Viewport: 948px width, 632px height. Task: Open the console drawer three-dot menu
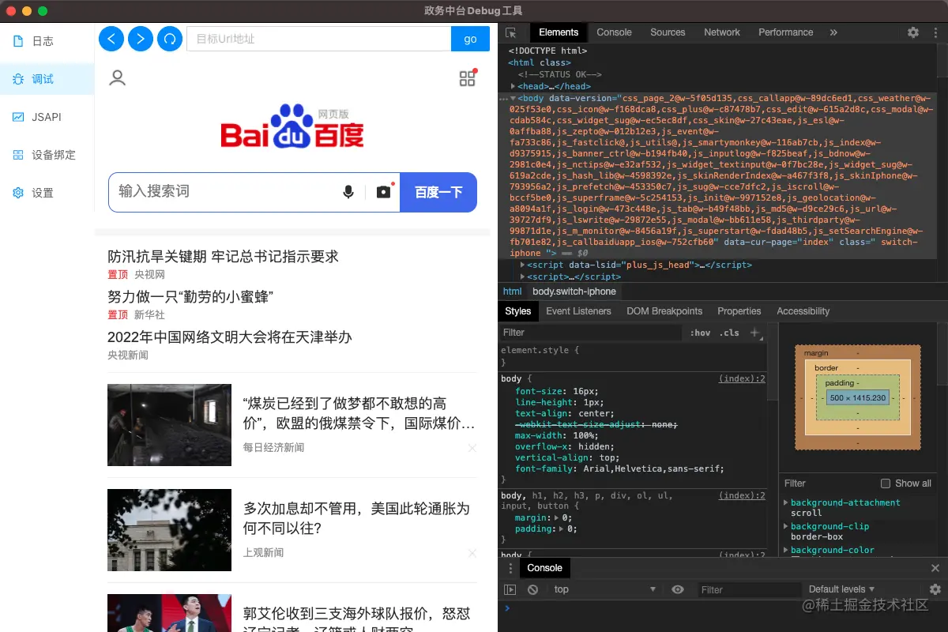click(510, 568)
